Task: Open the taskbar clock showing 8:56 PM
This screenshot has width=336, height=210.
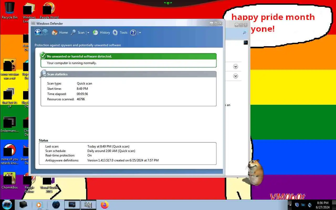Action: [x=323, y=205]
